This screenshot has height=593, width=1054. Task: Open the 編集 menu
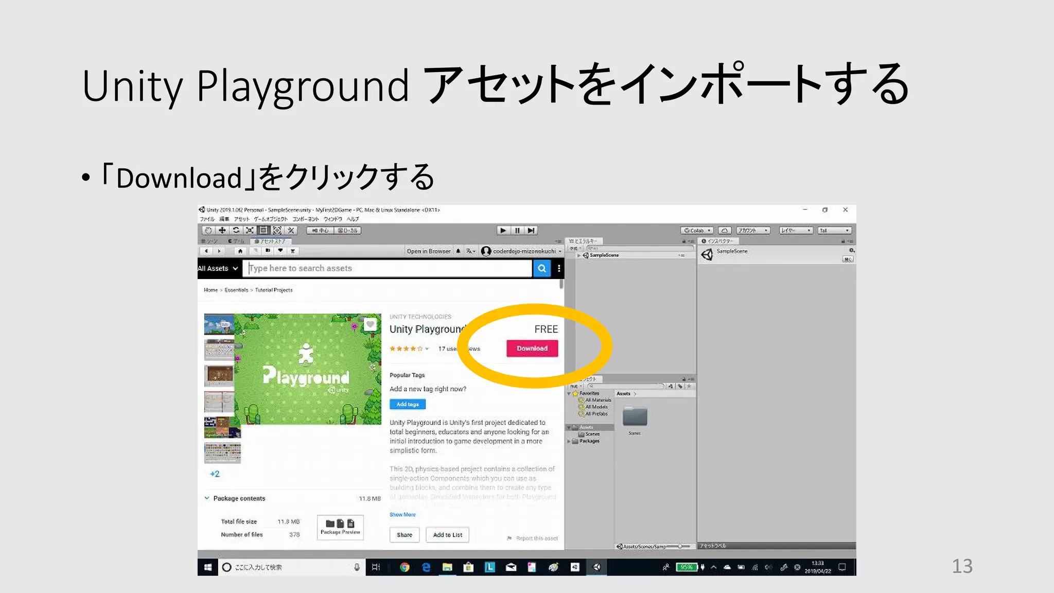coord(224,219)
